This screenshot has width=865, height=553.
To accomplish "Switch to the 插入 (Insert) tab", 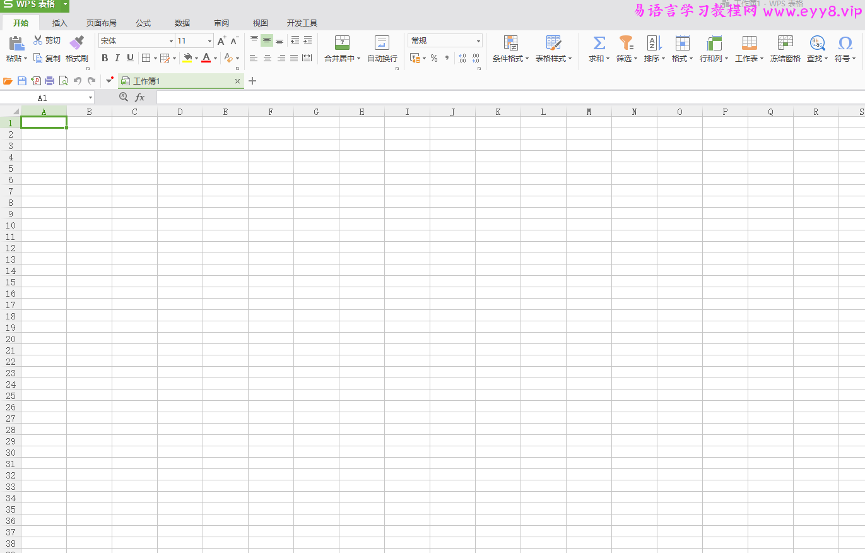I will pos(60,23).
